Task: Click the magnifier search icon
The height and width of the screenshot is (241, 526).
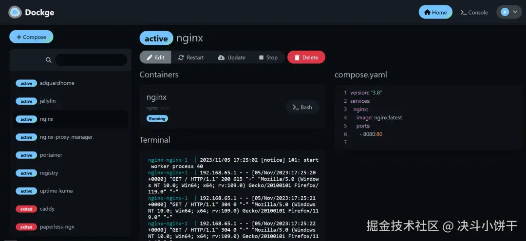Action: (x=49, y=60)
